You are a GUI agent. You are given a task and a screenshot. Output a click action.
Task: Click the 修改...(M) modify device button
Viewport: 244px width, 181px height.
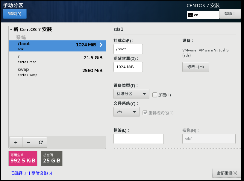pyautogui.click(x=195, y=67)
